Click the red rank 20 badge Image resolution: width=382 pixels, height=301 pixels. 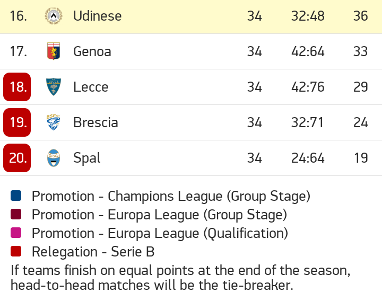17,158
